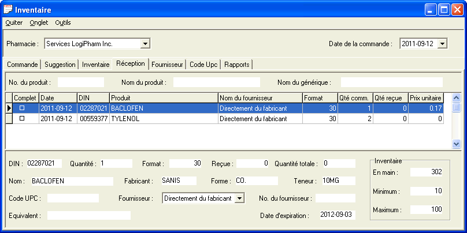The height and width of the screenshot is (233, 467).
Task: Check the Complet box for BACLOFEN row
Action: (x=23, y=108)
